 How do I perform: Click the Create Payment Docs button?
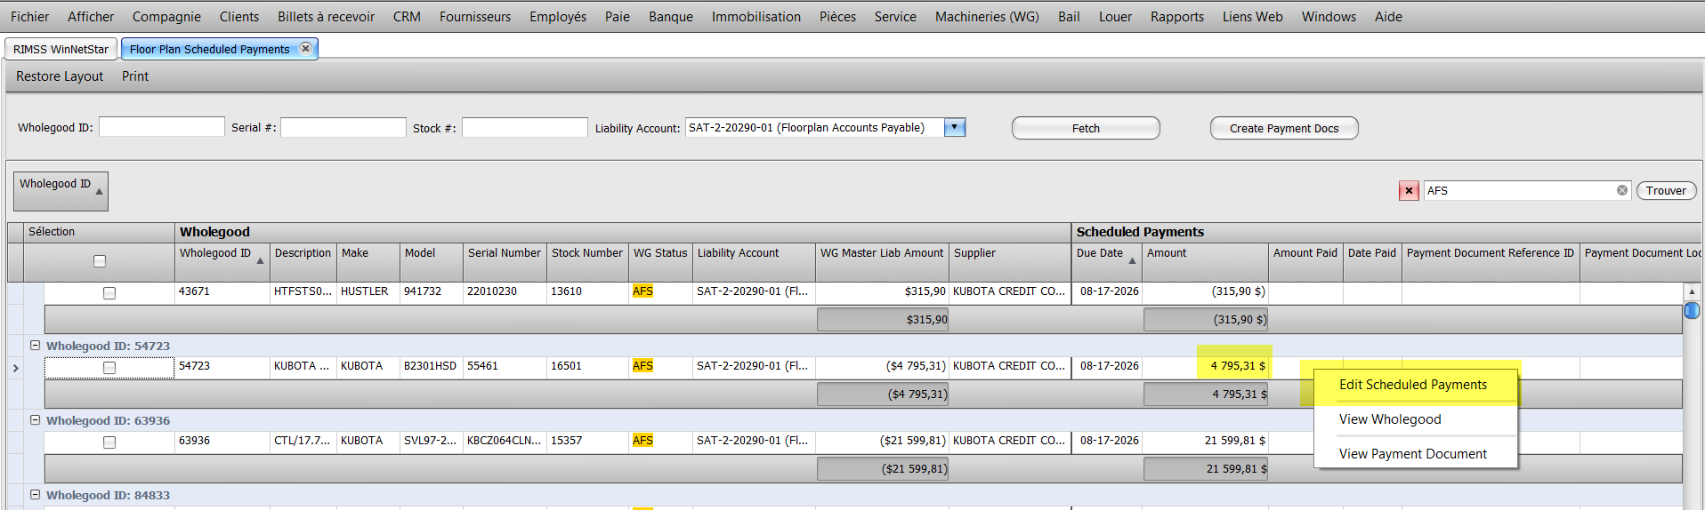[1284, 128]
